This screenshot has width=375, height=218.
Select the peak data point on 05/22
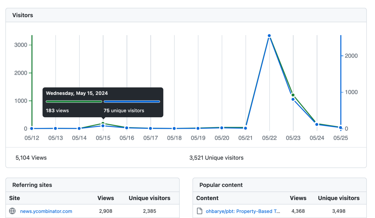click(269, 36)
